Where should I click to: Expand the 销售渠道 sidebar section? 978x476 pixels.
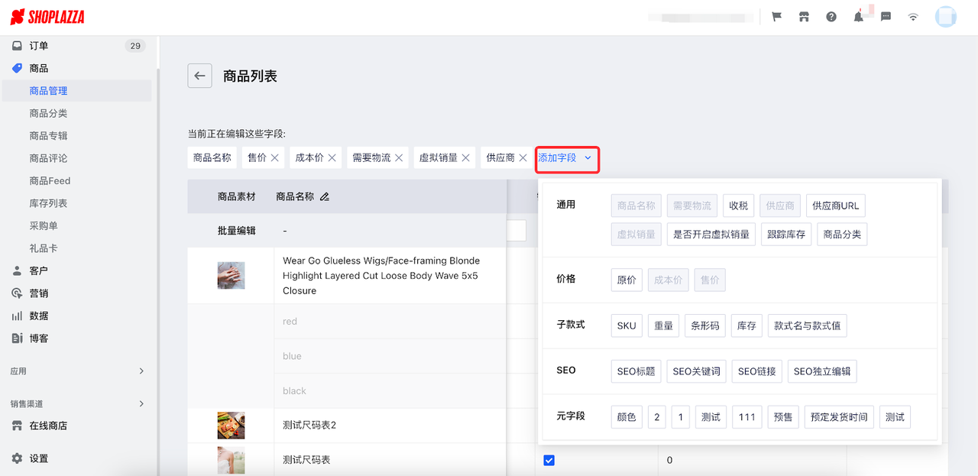[76, 403]
